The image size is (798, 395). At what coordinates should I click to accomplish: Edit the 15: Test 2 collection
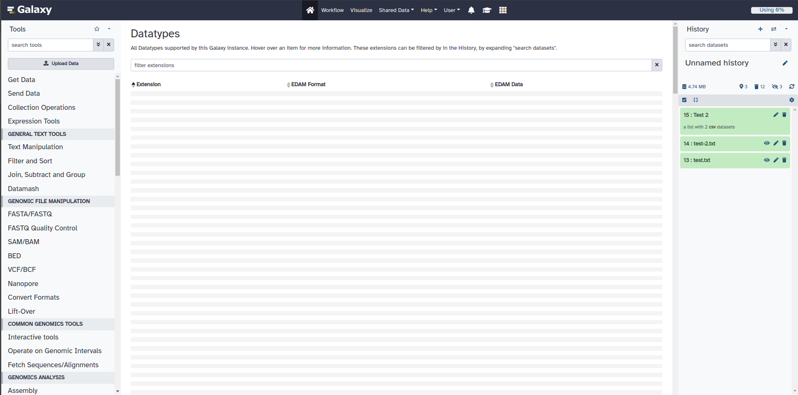[x=776, y=115]
